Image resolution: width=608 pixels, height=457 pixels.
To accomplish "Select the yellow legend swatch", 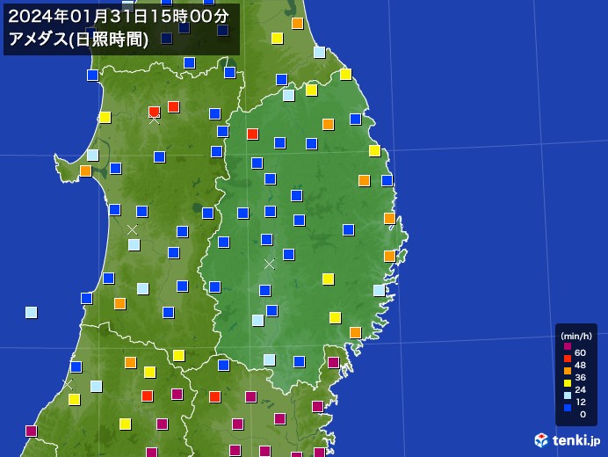I will (568, 383).
